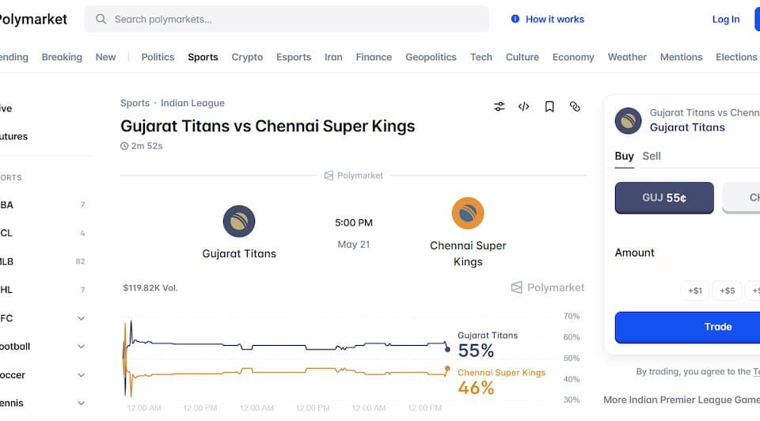The height and width of the screenshot is (421, 760).
Task: Expand the Soccer sidebar category
Action: click(x=82, y=375)
